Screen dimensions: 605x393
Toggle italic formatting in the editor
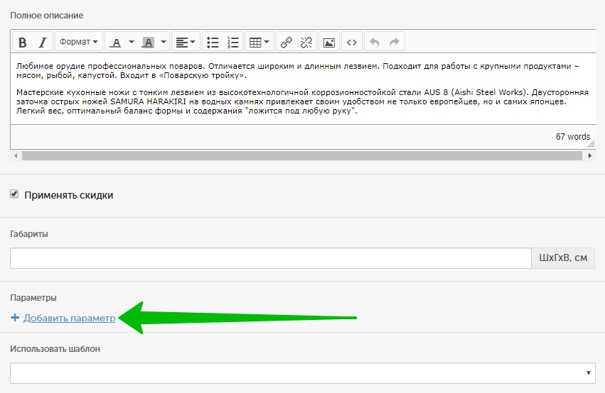[43, 43]
